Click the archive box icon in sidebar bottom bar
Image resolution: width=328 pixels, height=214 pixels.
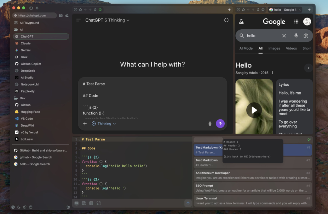tap(31, 207)
